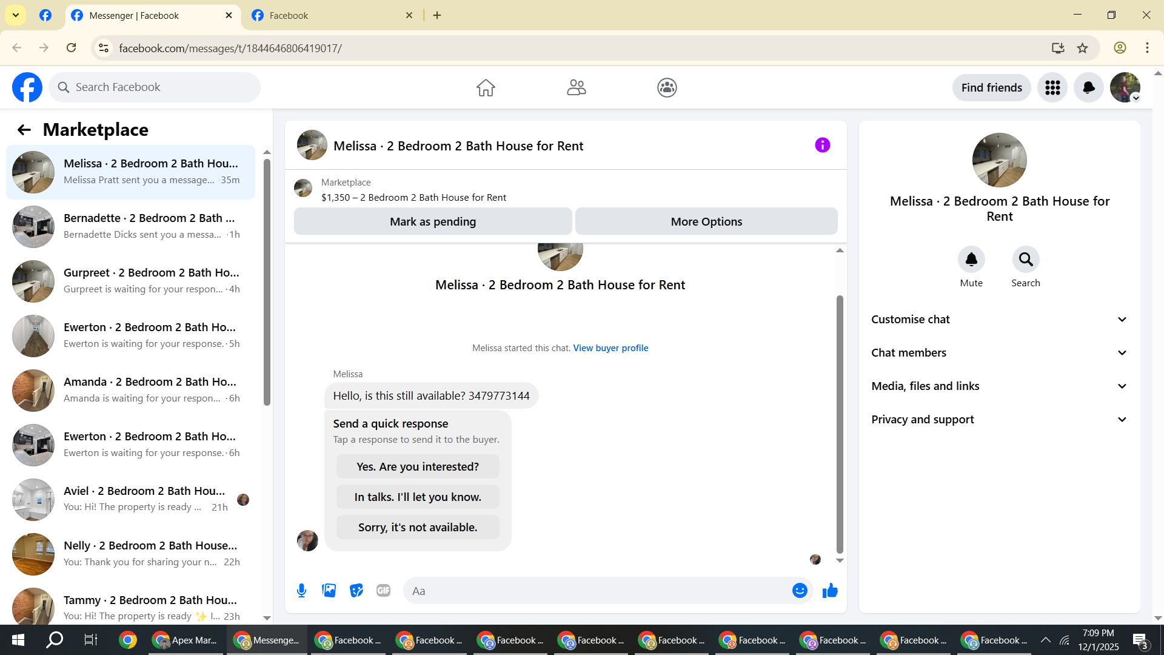This screenshot has height=655, width=1164.
Task: Open Chrome three-dot menu
Action: [1147, 48]
